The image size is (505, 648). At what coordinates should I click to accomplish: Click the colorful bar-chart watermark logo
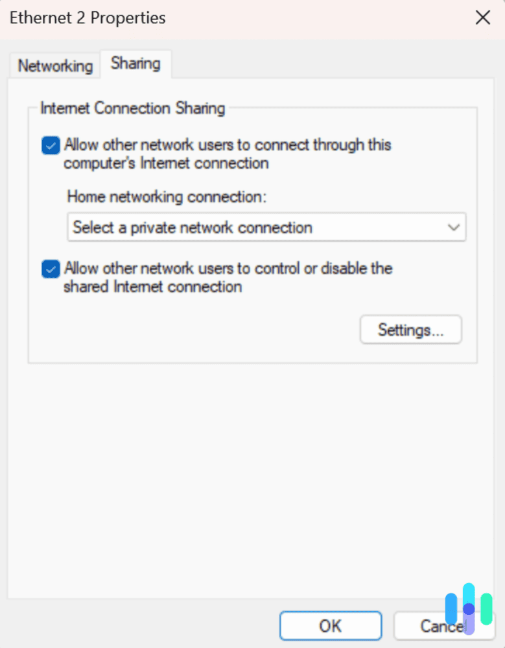coord(468,608)
